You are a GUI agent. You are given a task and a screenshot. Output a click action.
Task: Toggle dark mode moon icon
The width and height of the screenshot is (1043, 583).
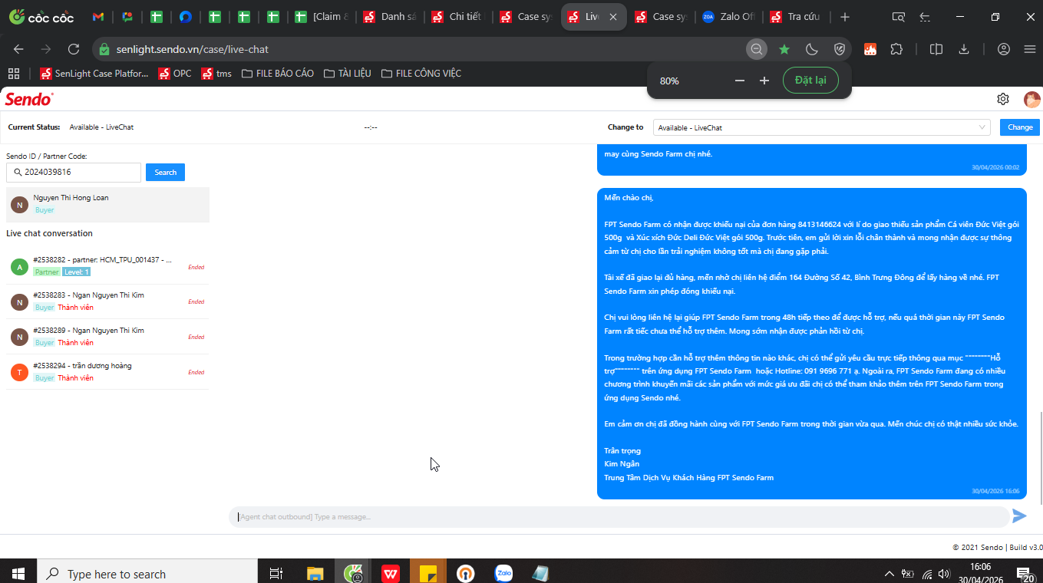(x=812, y=49)
